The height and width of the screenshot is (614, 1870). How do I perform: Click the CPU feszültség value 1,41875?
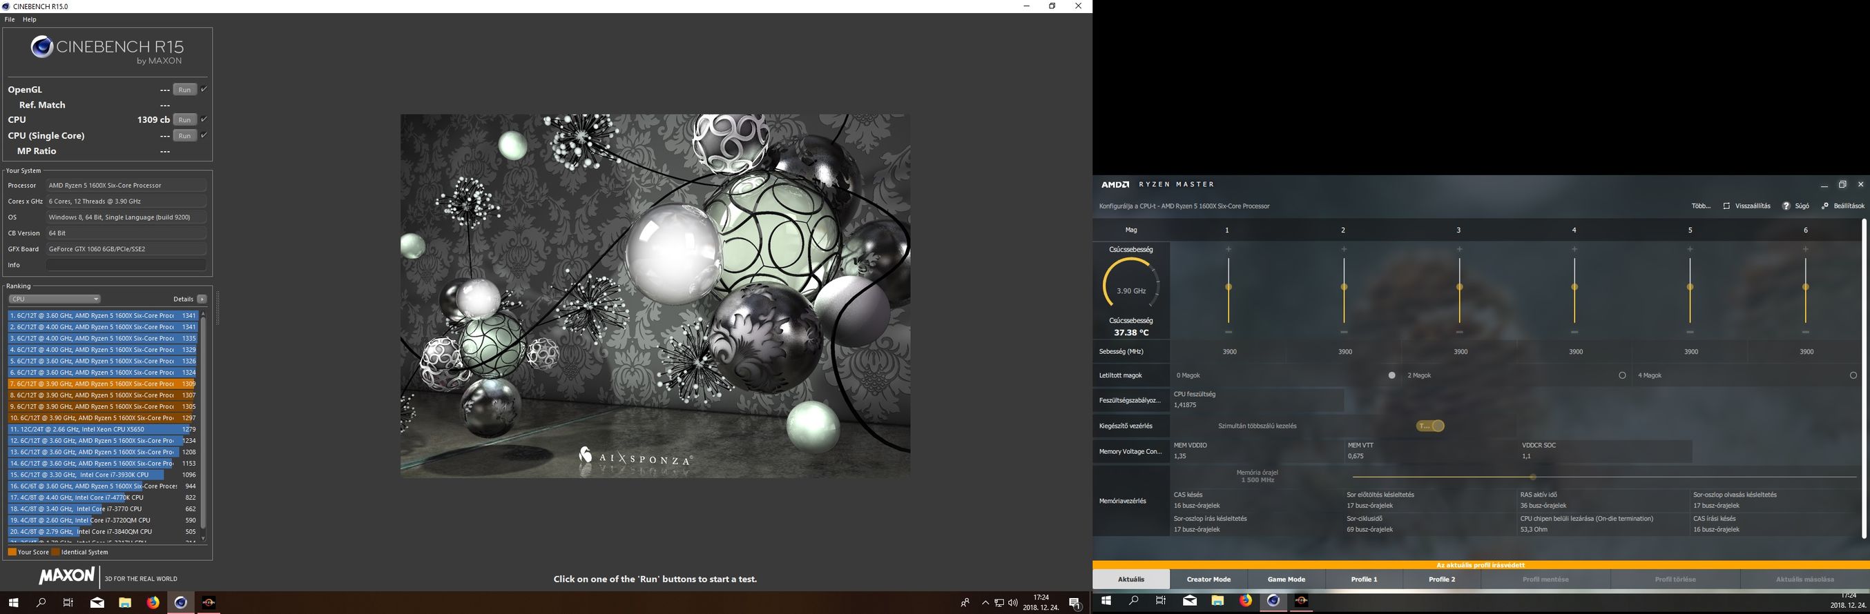1186,405
